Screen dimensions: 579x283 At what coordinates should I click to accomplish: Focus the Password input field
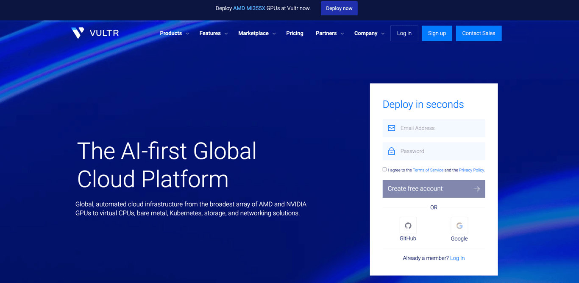[x=434, y=151]
